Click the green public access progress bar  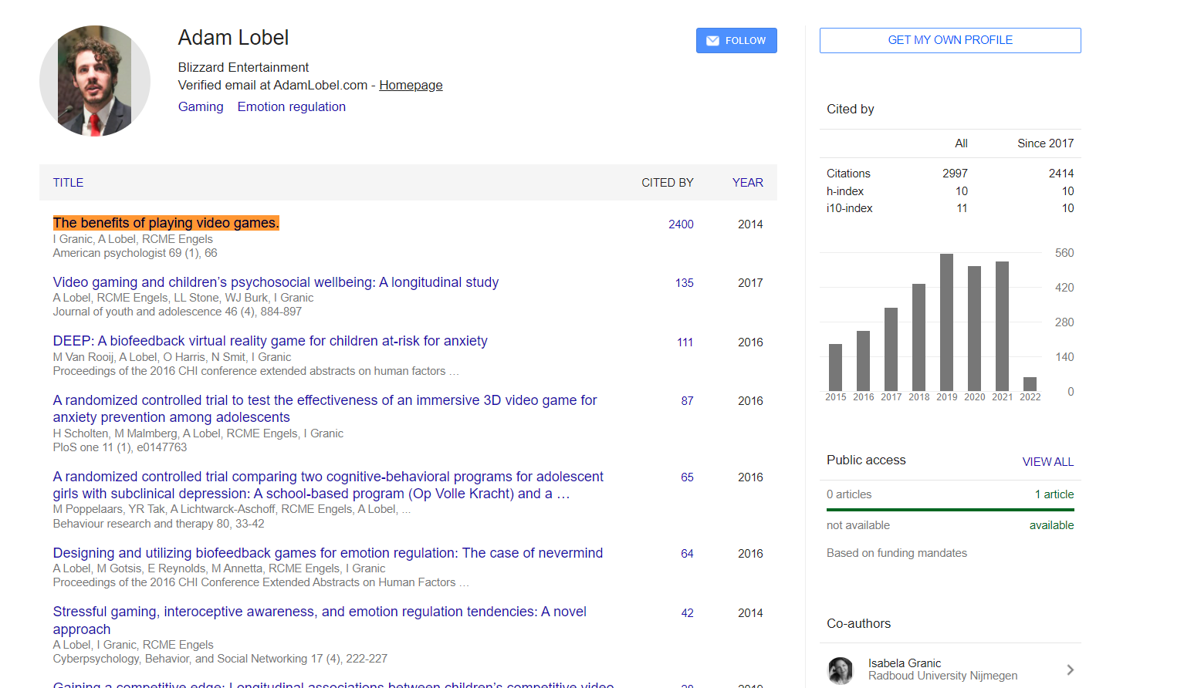[950, 510]
